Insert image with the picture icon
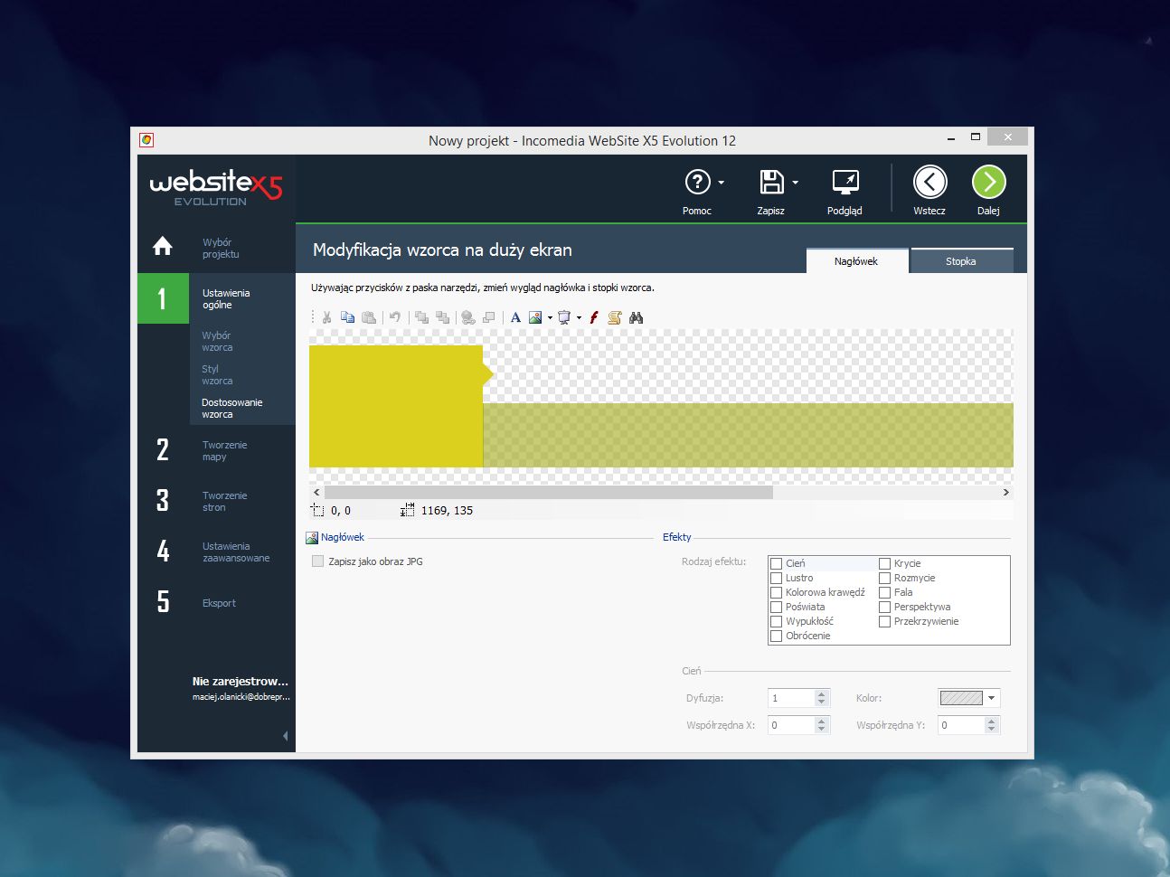Image resolution: width=1170 pixels, height=877 pixels. tap(535, 317)
